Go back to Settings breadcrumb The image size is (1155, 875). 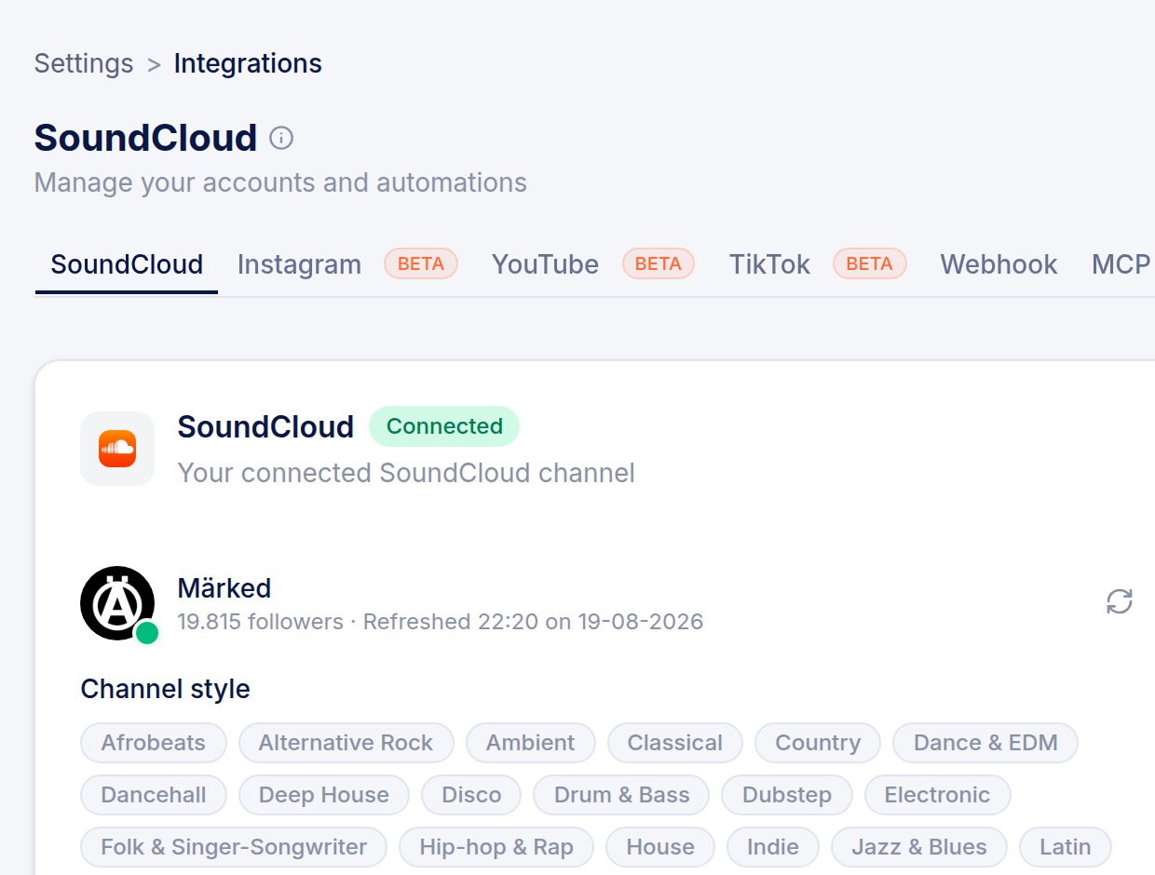point(84,63)
